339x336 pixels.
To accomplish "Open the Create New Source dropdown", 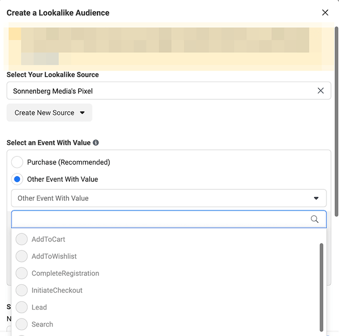I will 49,113.
